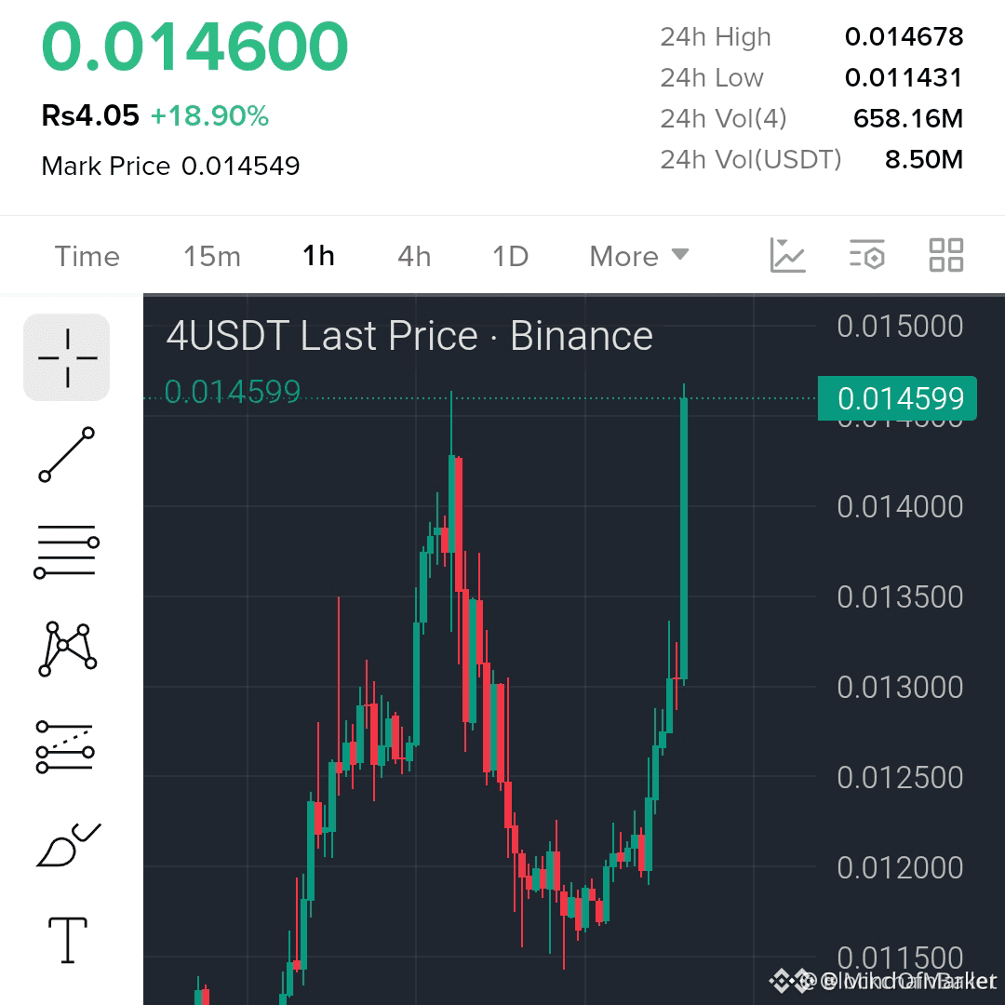Click the +18.90% change value
Image resolution: width=1005 pixels, height=1005 pixels.
pyautogui.click(x=209, y=116)
